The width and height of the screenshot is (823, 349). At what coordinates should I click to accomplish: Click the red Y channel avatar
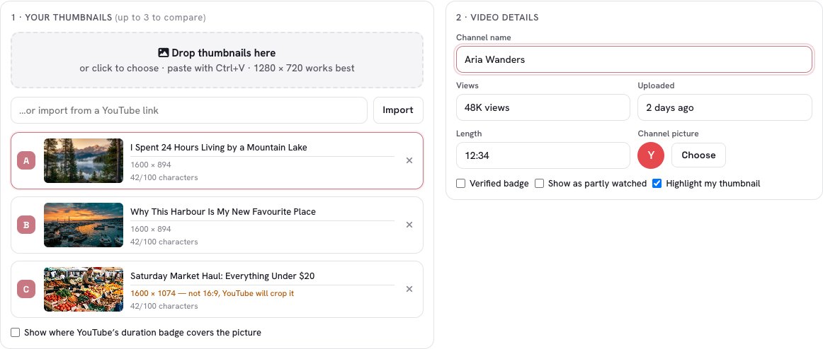(651, 155)
